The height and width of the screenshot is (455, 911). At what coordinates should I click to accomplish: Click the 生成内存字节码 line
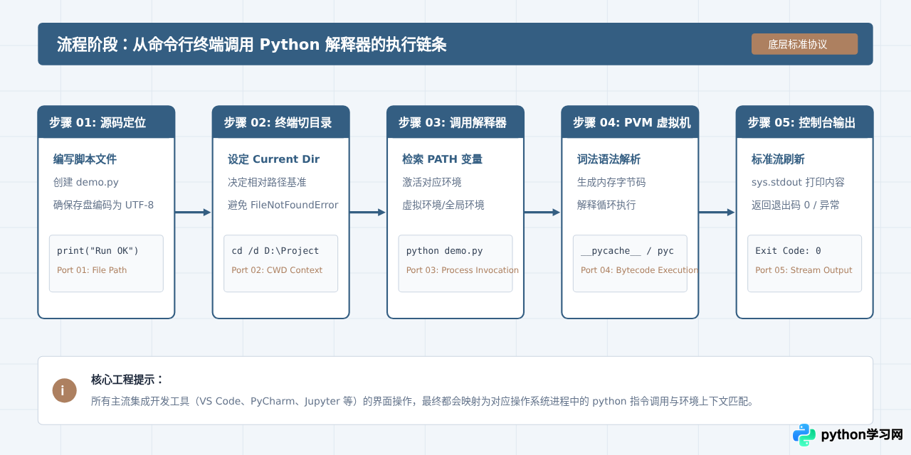pos(611,182)
